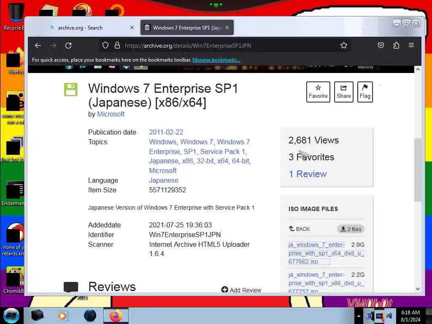This screenshot has height=324, width=432.
Task: Open the Enderman desktop icon
Action: pyautogui.click(x=13, y=193)
